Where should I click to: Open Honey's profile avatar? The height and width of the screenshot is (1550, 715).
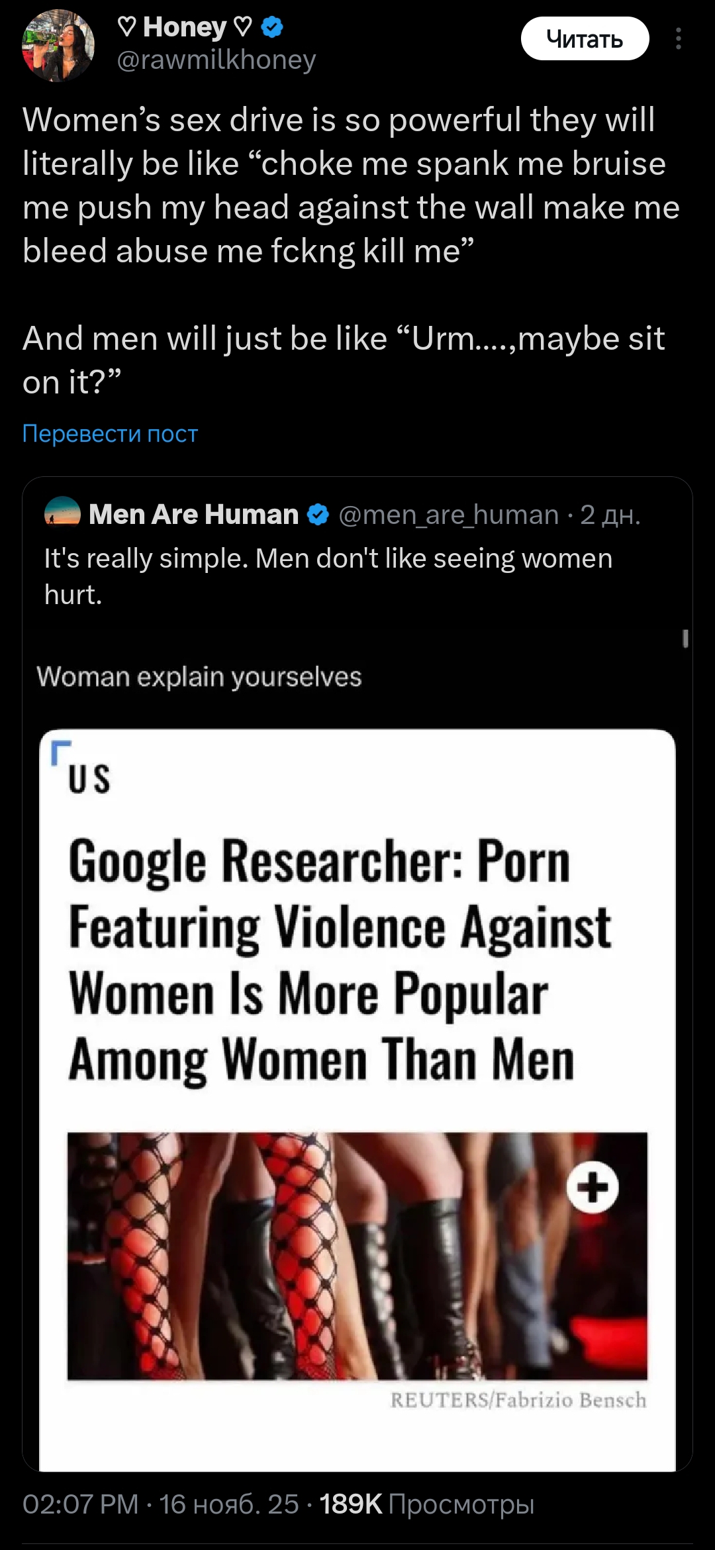point(58,46)
